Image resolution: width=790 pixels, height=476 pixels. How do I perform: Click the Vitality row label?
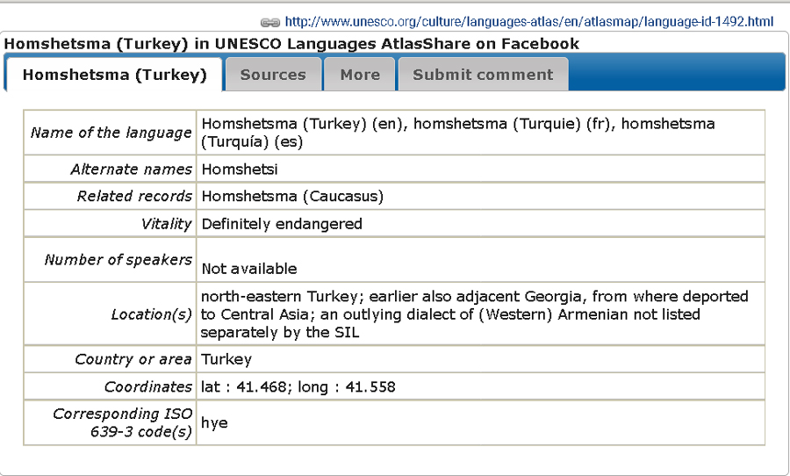point(166,224)
